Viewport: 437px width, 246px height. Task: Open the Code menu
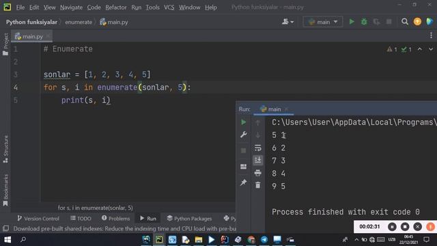click(x=94, y=8)
